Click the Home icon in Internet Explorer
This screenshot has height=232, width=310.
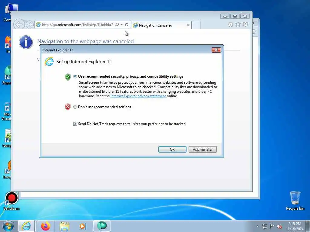point(230,24)
